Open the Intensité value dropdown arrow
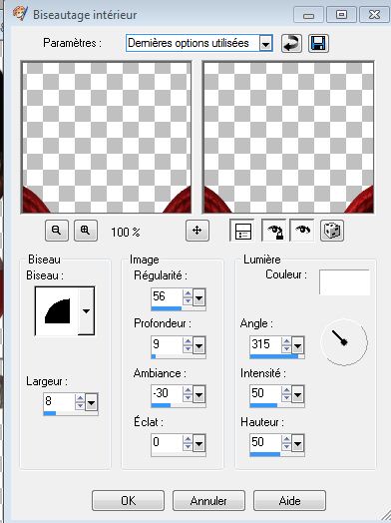 [x=297, y=394]
